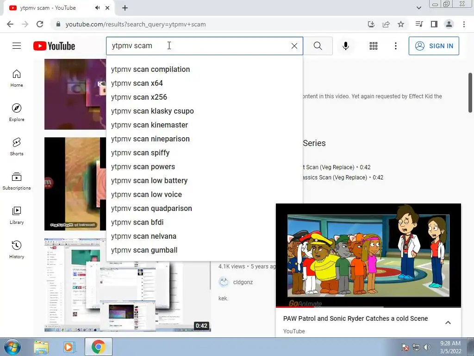Open the Chrome profile avatar
Viewport: 474px width, 356px height.
click(x=449, y=24)
